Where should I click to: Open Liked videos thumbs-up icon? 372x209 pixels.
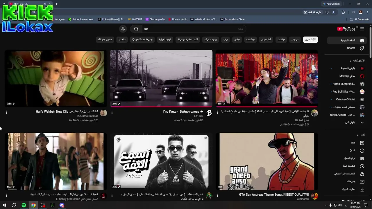click(362, 174)
